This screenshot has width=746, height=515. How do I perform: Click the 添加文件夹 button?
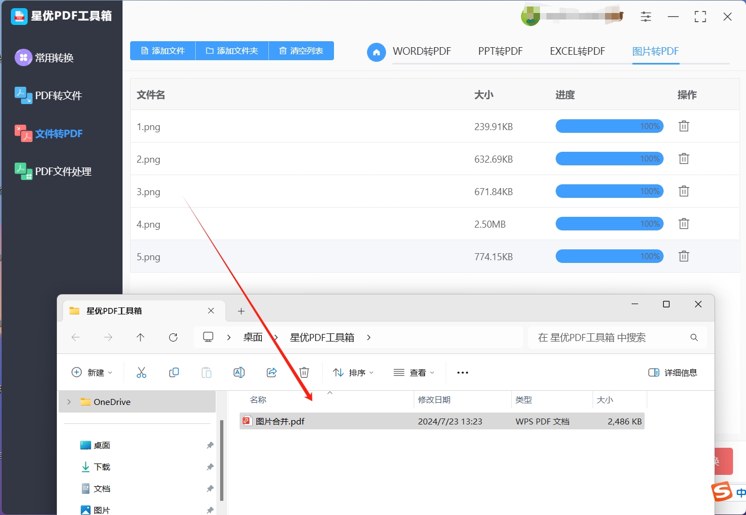click(x=232, y=51)
